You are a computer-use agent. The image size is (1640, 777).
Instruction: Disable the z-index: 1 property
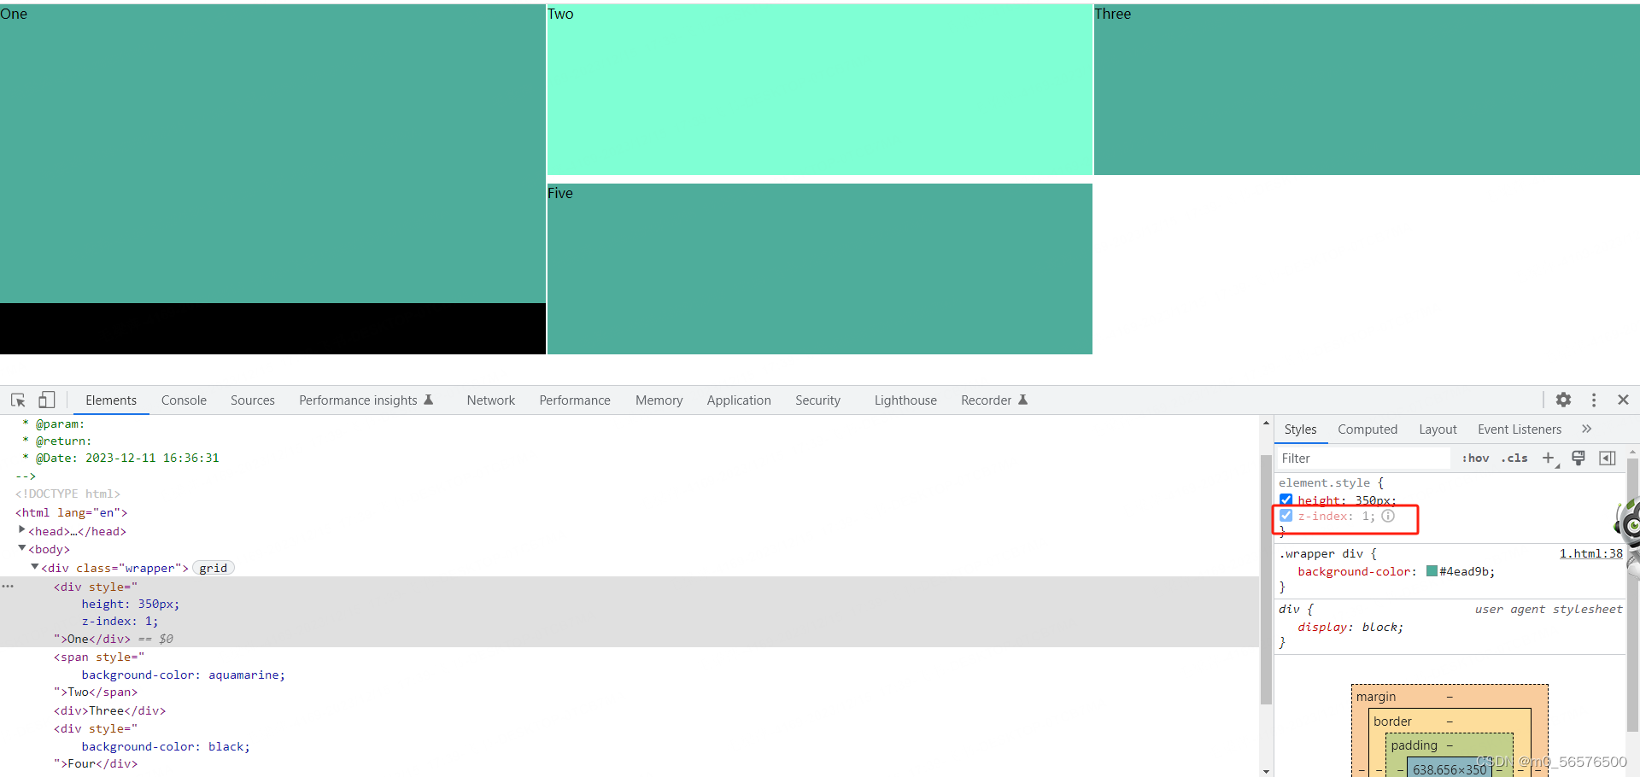tap(1287, 516)
